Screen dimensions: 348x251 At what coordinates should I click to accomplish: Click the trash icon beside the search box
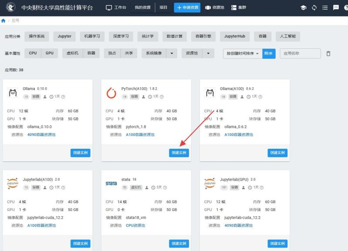coord(328,54)
